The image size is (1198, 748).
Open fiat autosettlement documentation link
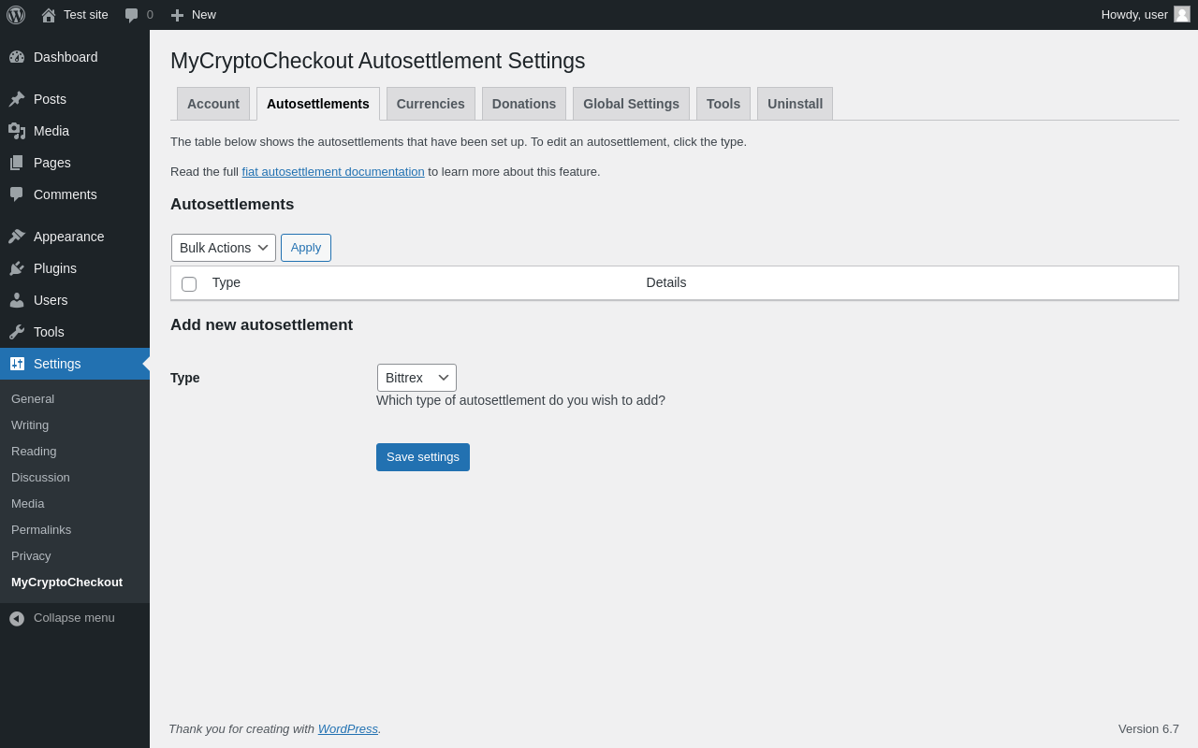[x=333, y=172]
